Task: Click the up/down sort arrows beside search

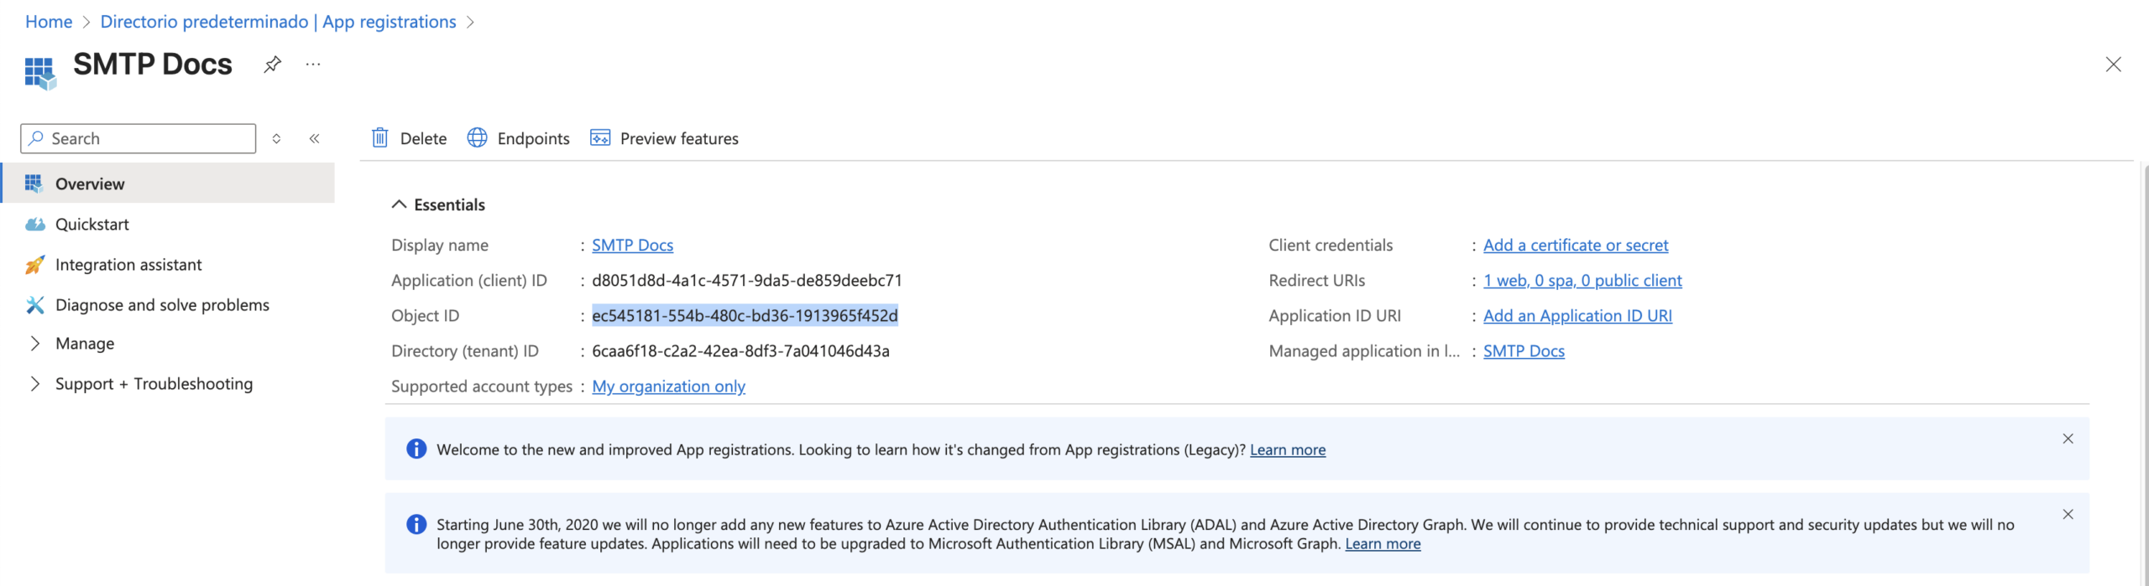Action: [x=276, y=138]
